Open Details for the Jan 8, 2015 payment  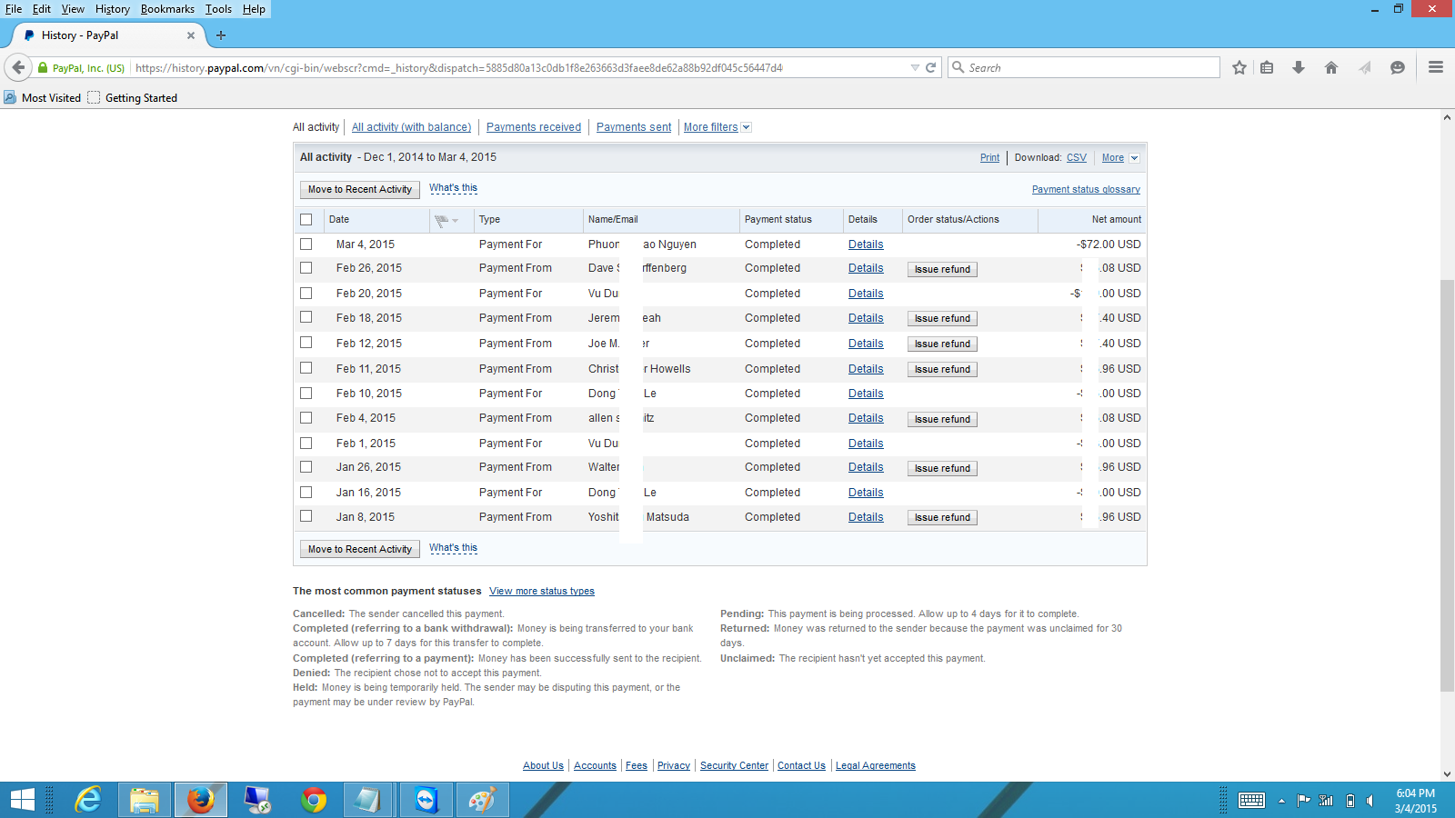(866, 517)
